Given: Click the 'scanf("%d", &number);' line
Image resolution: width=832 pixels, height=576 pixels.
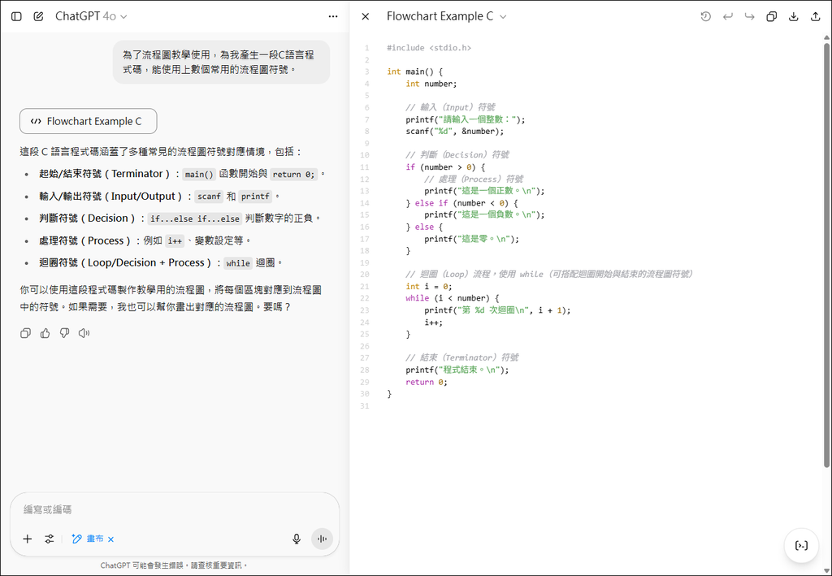Looking at the screenshot, I should click(455, 131).
